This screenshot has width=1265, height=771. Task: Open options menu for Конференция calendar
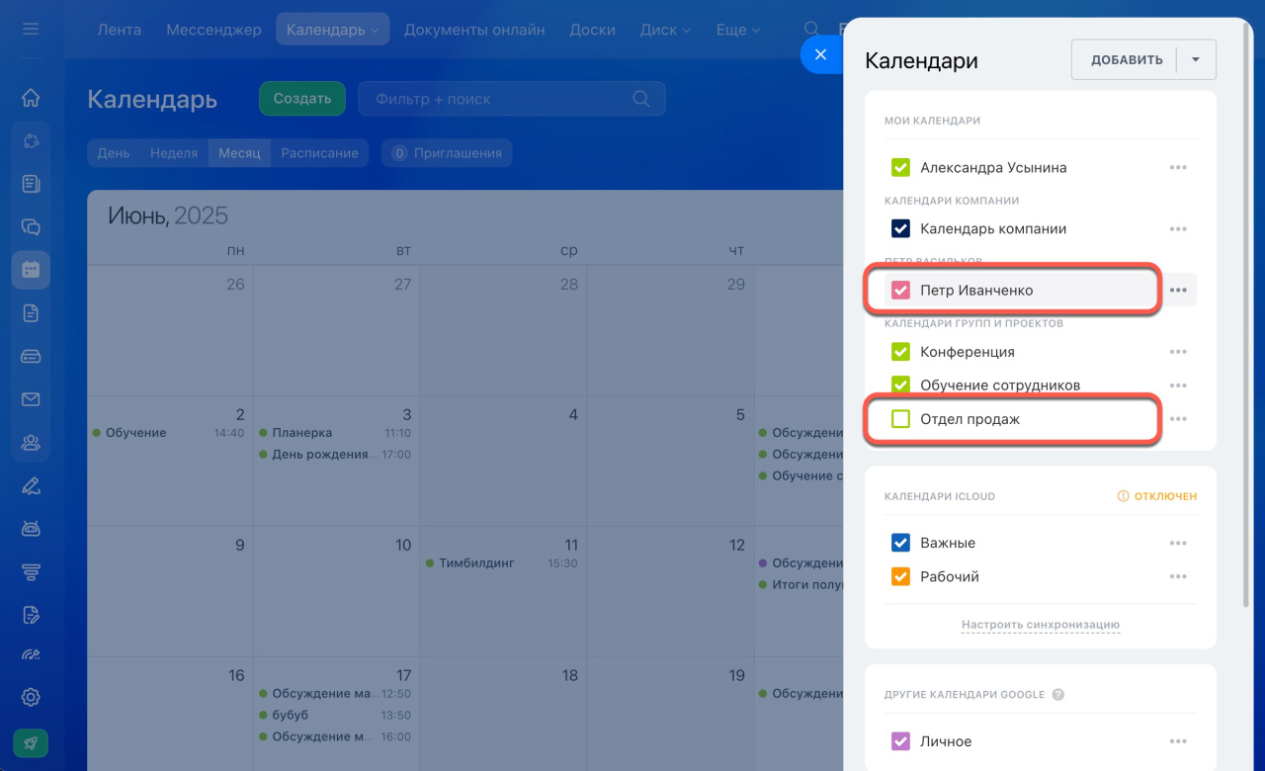(1178, 352)
